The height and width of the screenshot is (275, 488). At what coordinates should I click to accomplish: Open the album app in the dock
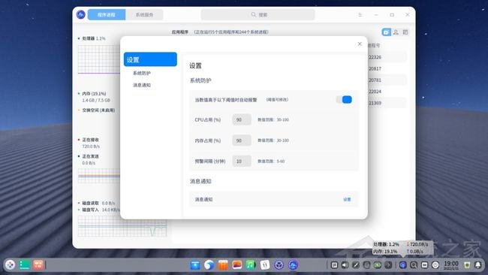point(236,265)
